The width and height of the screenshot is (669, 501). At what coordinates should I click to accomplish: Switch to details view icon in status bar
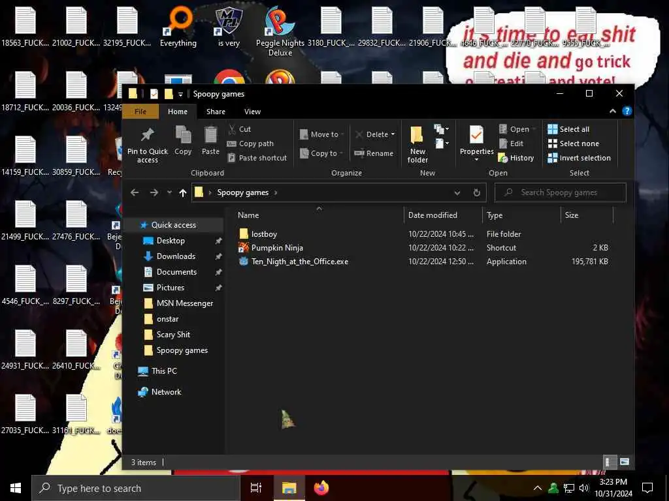point(610,463)
